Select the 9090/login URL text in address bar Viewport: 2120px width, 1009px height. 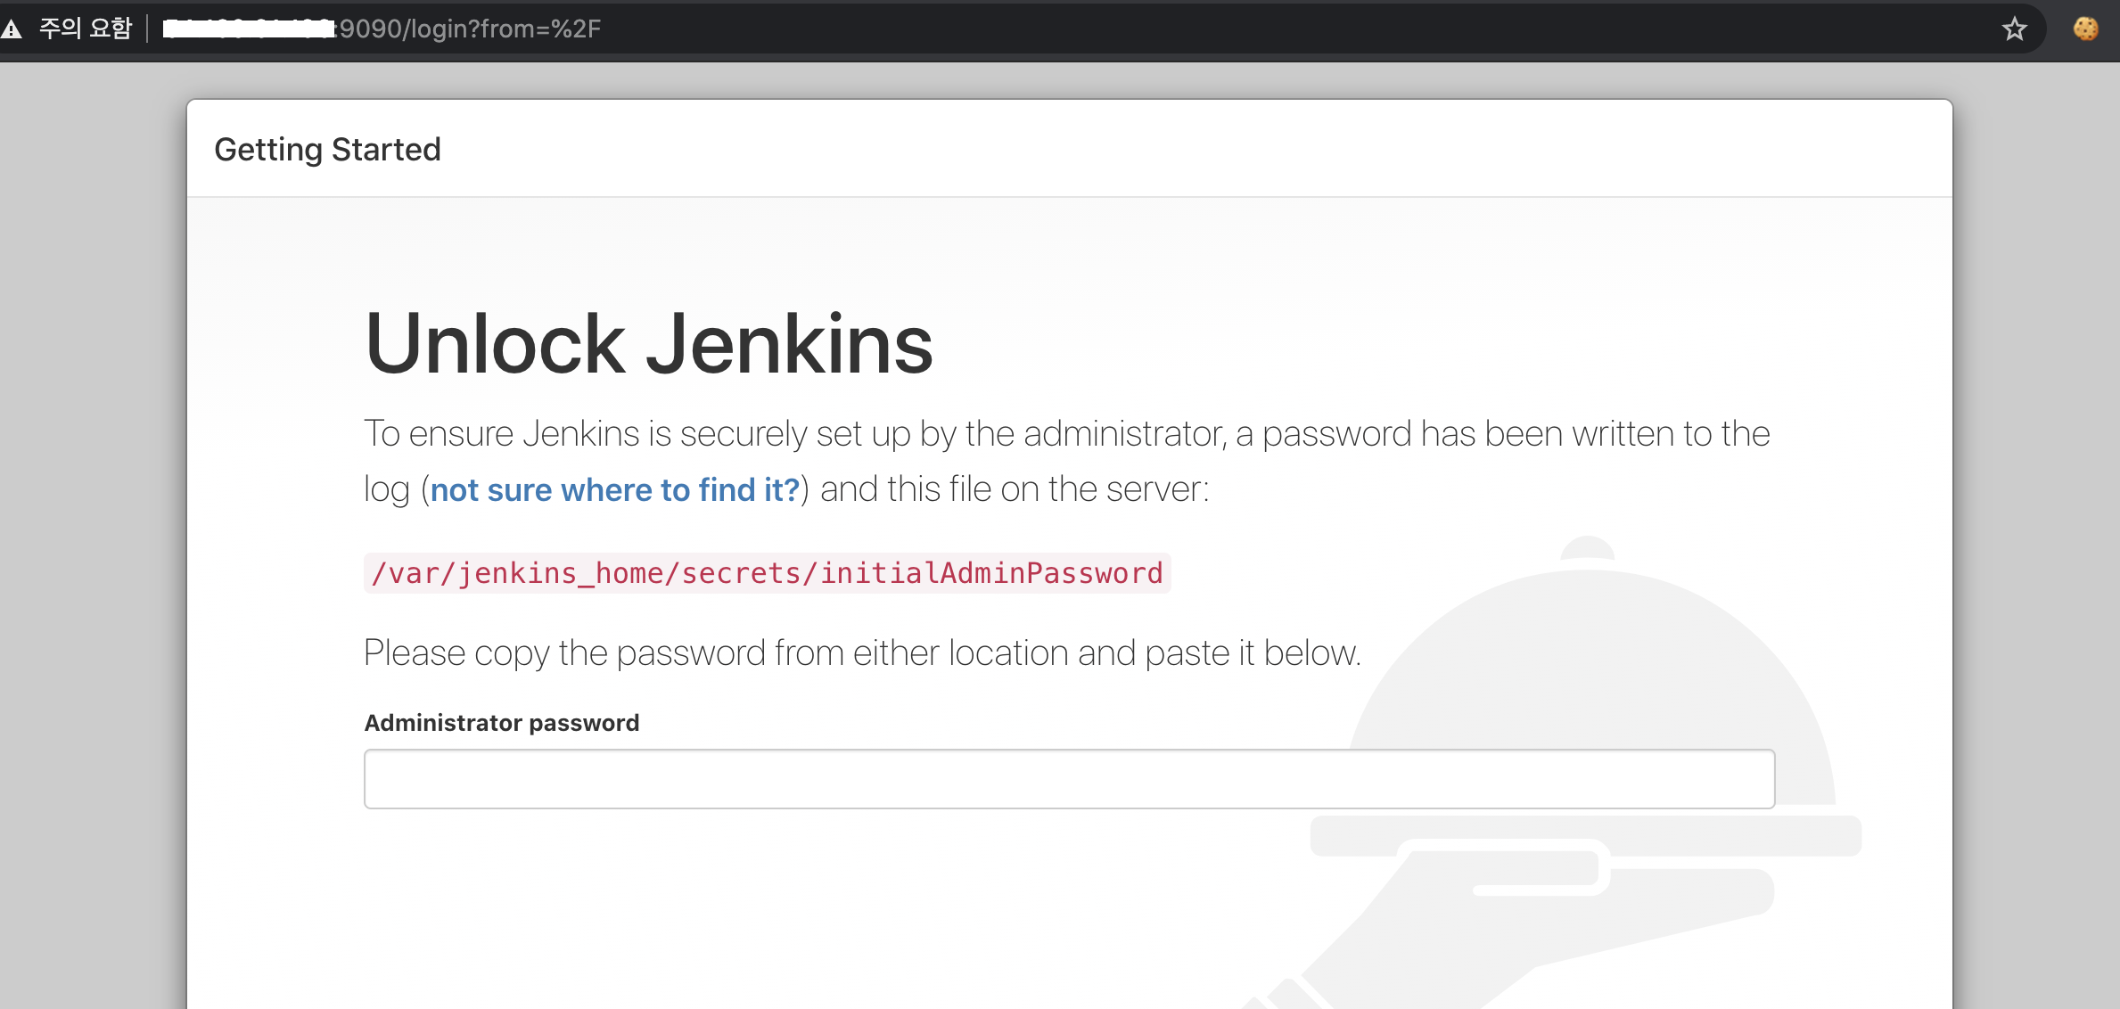tap(470, 29)
